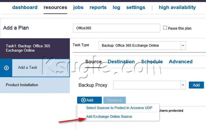Click the Backup Proxy combo box field
This screenshot has height=130, width=206.
pyautogui.click(x=149, y=85)
